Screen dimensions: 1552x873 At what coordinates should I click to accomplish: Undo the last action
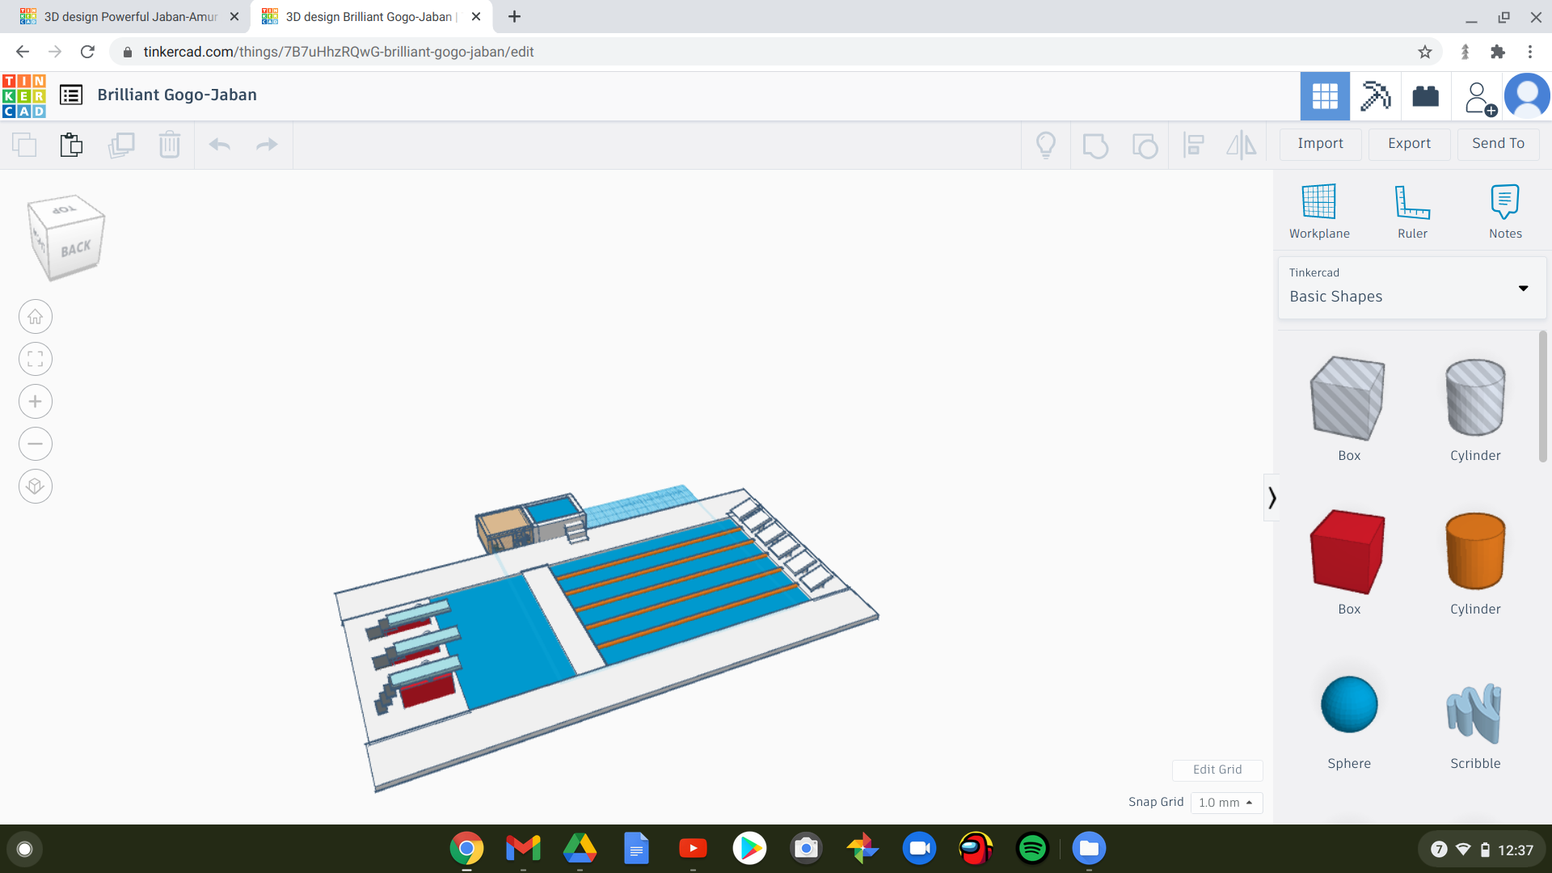point(220,145)
